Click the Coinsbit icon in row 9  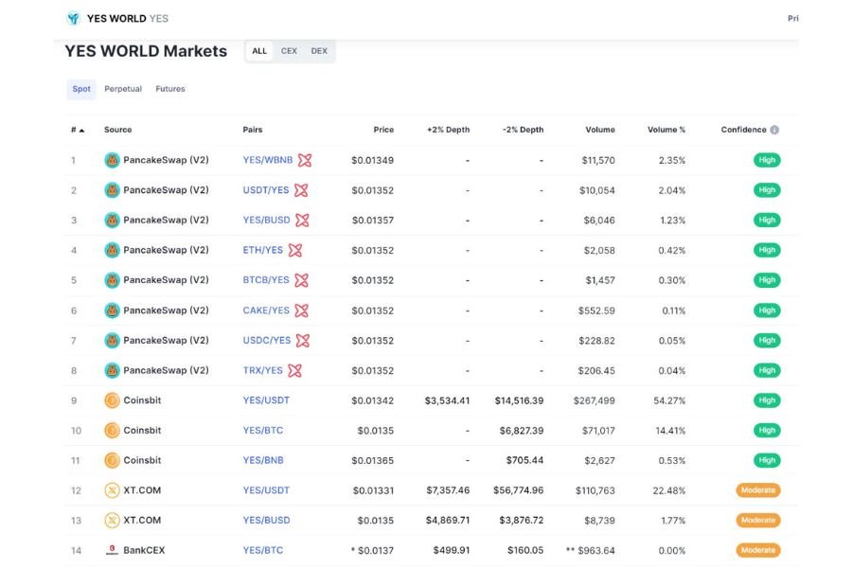tap(112, 400)
